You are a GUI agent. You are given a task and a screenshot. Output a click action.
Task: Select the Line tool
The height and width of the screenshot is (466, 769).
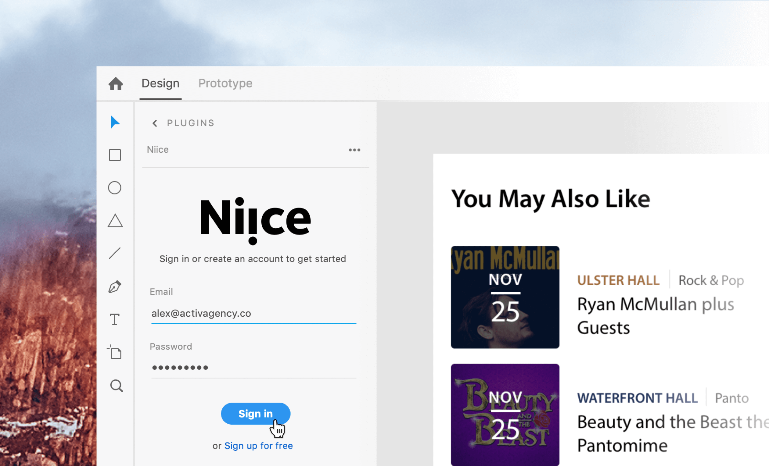click(x=114, y=253)
